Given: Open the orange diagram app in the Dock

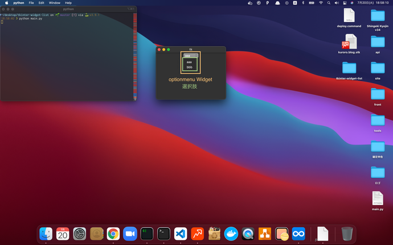Looking at the screenshot, I should (265, 234).
